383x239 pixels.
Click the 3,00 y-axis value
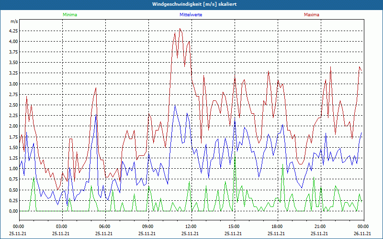click(x=13, y=84)
